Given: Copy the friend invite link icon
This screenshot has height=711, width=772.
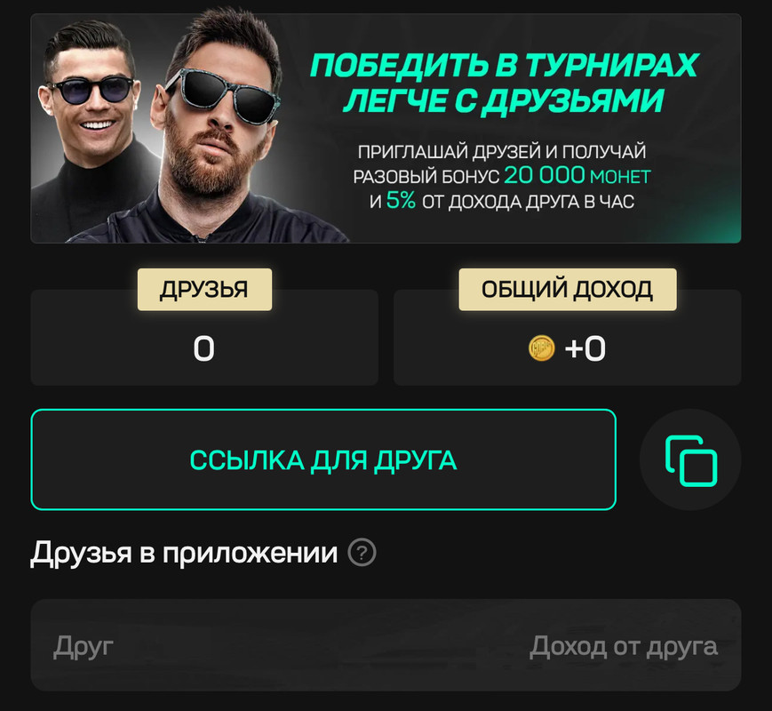Looking at the screenshot, I should tap(690, 460).
